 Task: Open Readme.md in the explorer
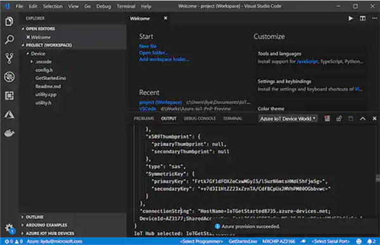48,86
